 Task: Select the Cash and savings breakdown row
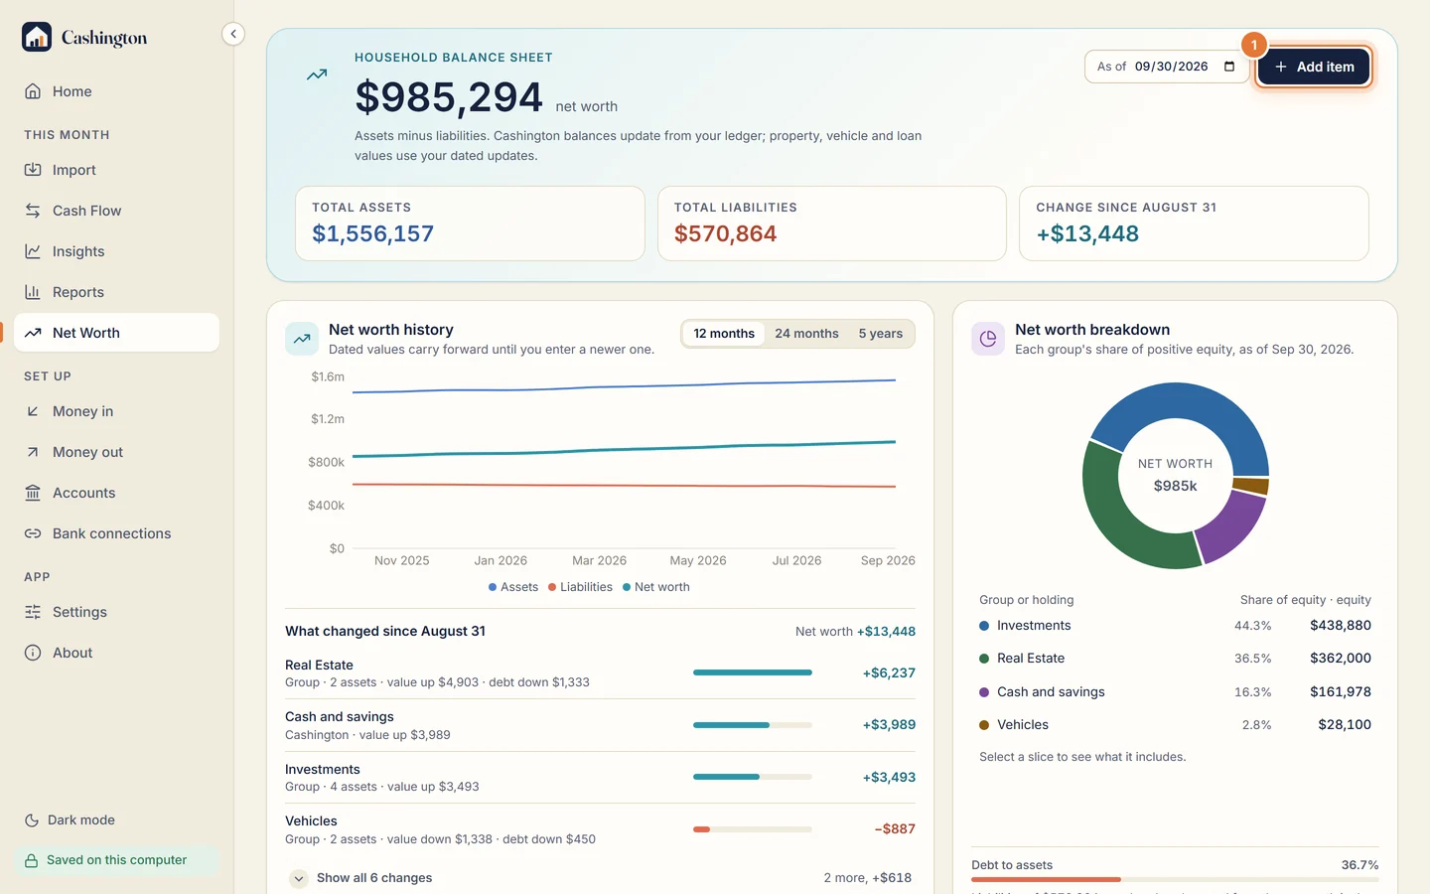pyautogui.click(x=1175, y=692)
